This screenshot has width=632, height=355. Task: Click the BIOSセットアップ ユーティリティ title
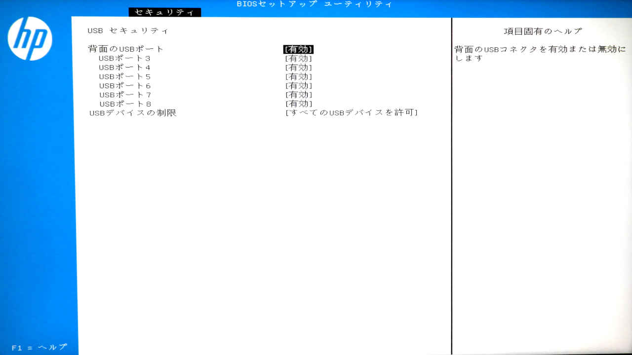pos(313,4)
